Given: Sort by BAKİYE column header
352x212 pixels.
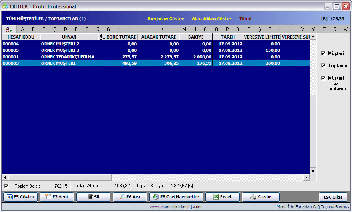Looking at the screenshot, I should (x=196, y=37).
